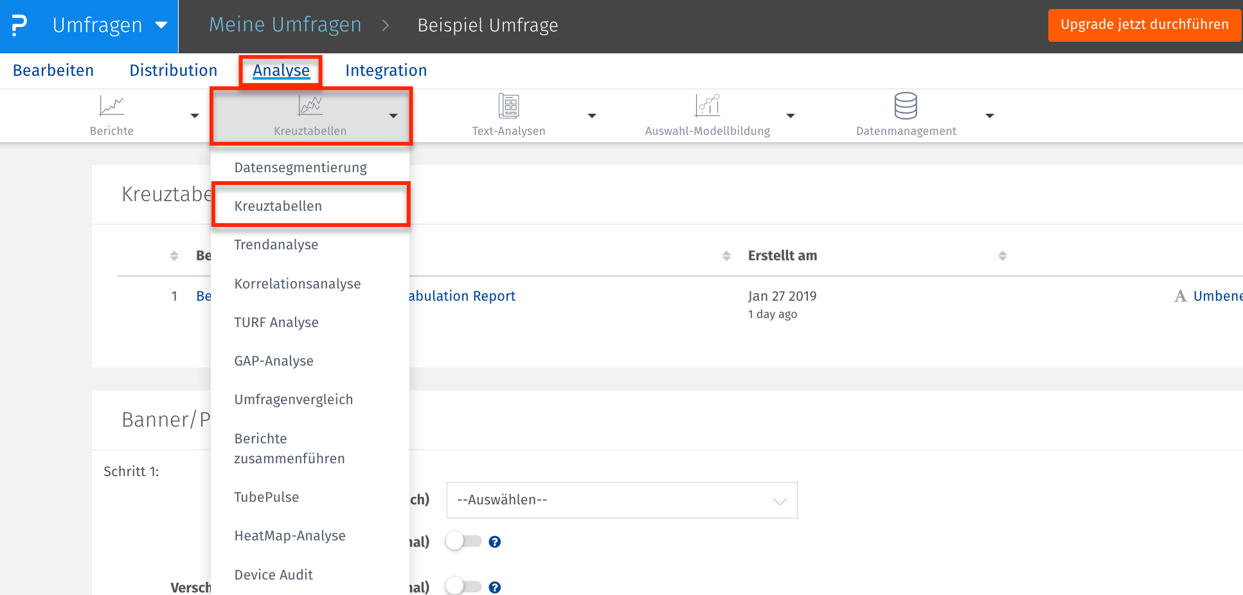Open help via first question mark icon
1243x595 pixels.
tap(494, 542)
